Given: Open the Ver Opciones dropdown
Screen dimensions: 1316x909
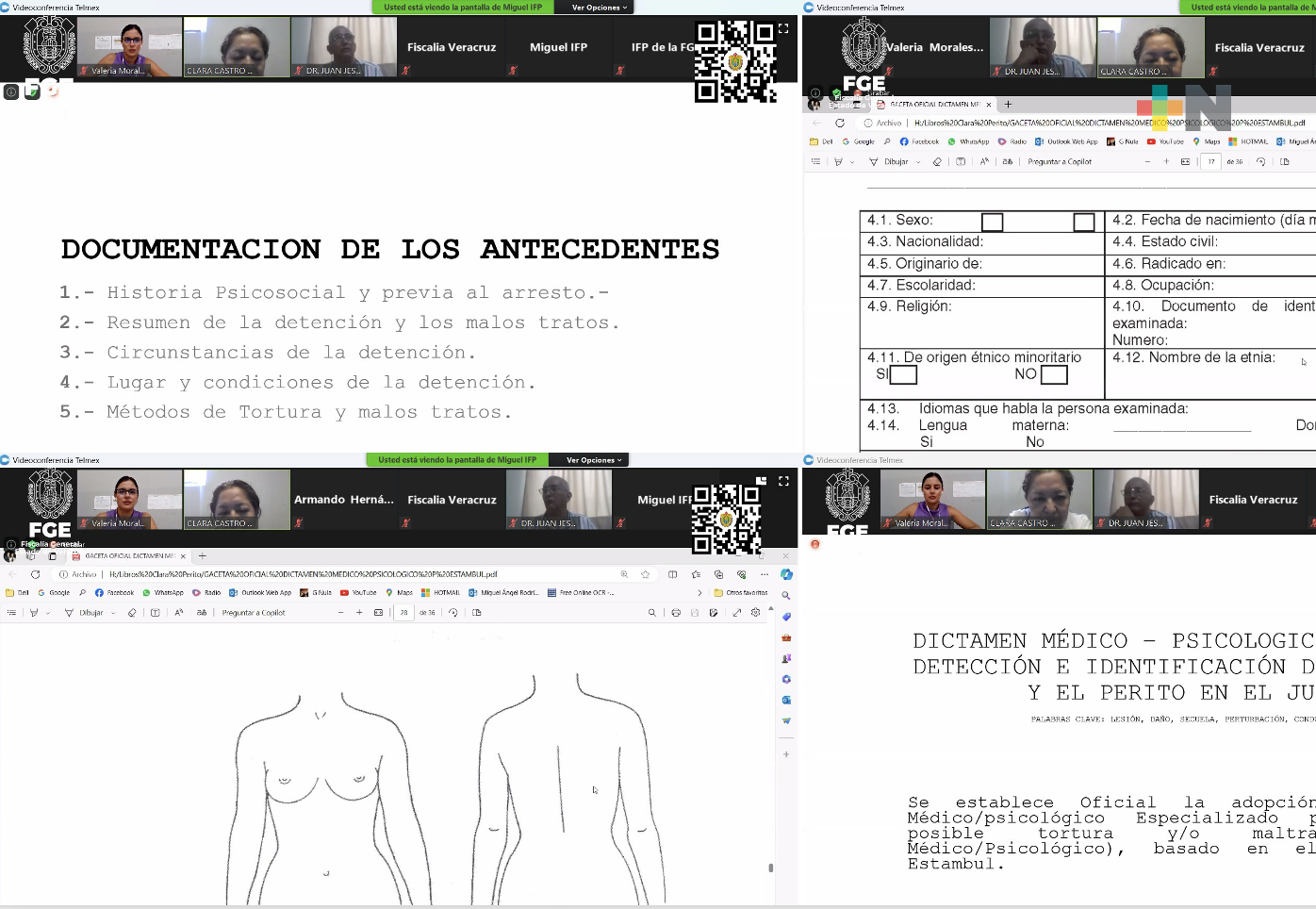Looking at the screenshot, I should coord(595,7).
